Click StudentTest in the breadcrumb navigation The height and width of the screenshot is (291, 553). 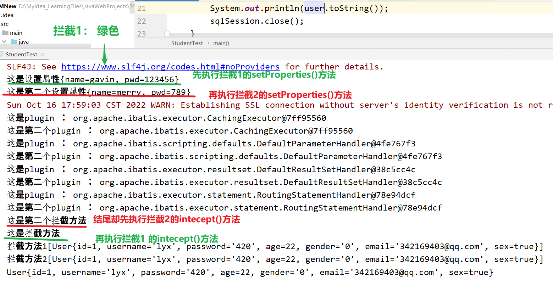point(187,43)
